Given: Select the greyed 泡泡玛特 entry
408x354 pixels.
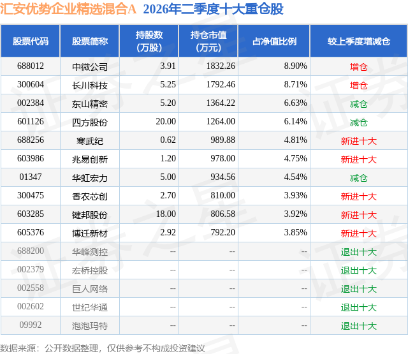Looking at the screenshot, I should pos(90,326).
